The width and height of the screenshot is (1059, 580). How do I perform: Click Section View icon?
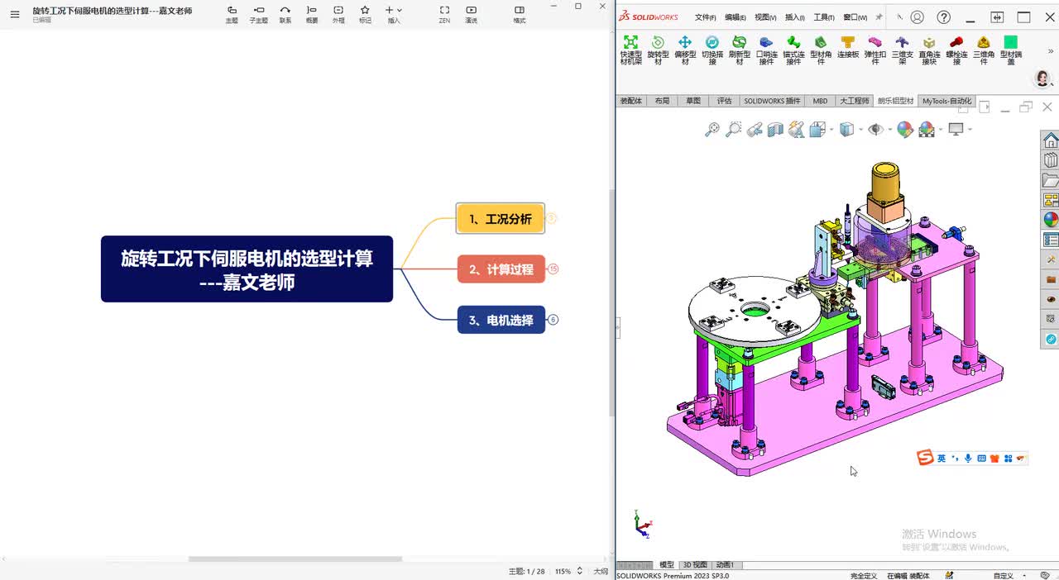(775, 129)
